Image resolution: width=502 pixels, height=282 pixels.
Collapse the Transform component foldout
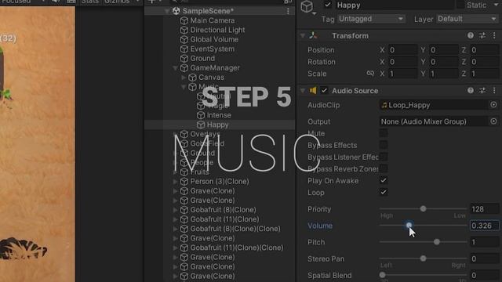point(303,35)
